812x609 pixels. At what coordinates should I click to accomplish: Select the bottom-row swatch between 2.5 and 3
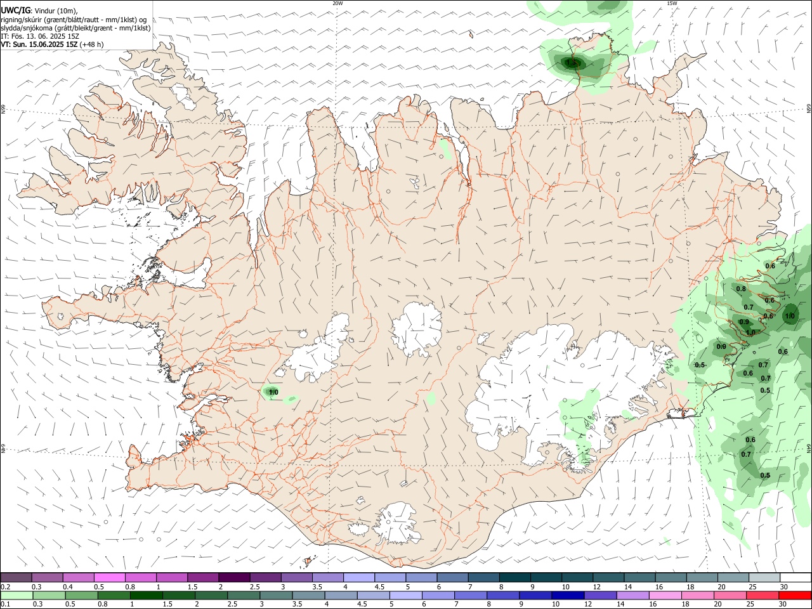click(x=244, y=595)
